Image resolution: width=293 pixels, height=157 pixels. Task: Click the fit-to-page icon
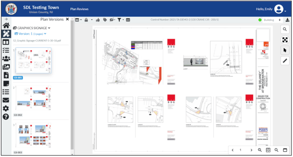268,150
